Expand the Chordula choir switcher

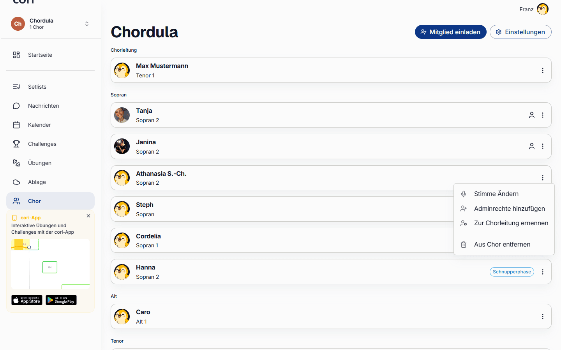(x=50, y=24)
